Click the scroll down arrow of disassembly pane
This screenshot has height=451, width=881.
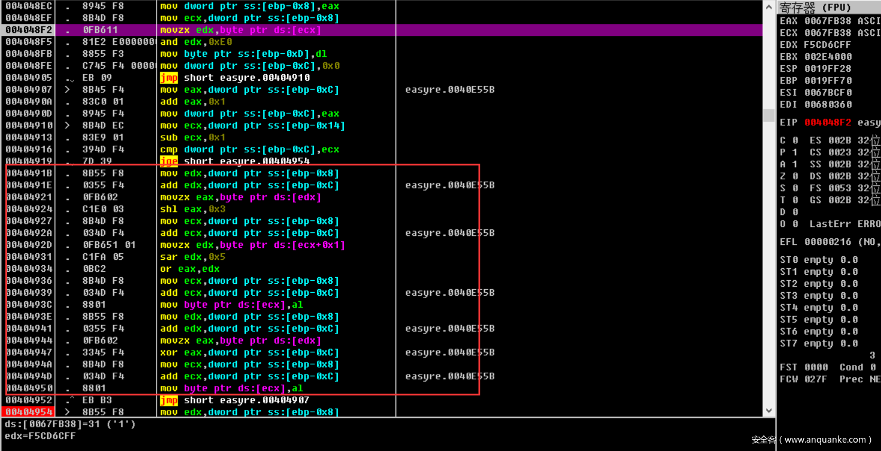coord(769,411)
